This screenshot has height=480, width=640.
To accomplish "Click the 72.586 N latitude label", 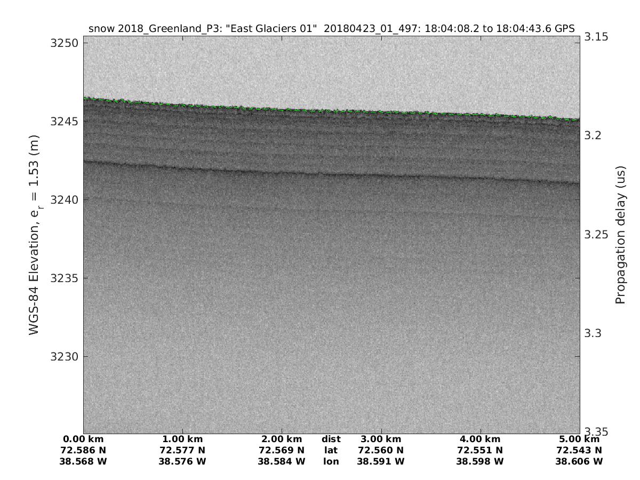I will click(x=84, y=451).
